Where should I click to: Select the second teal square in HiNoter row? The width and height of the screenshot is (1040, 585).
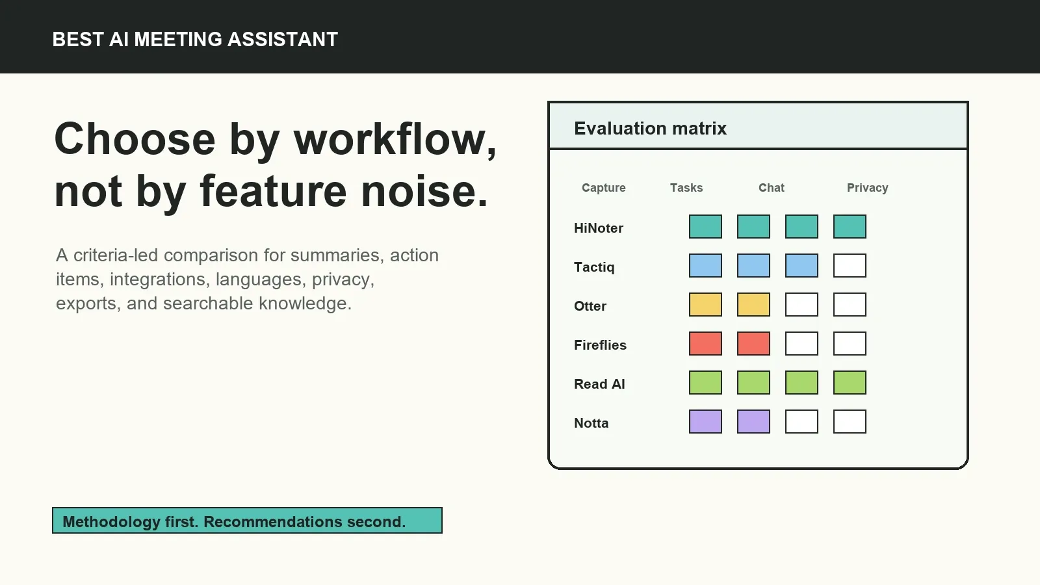(753, 227)
